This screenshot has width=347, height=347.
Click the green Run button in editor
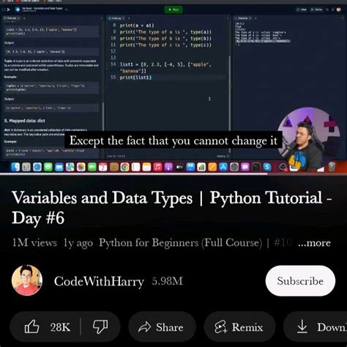point(173,10)
